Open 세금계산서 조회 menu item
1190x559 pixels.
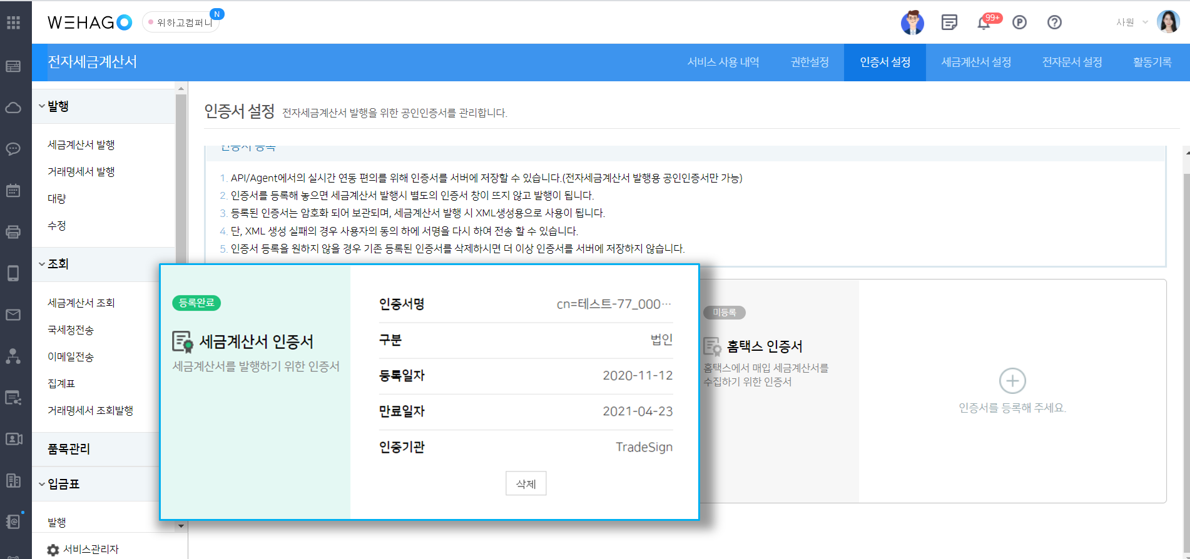pos(81,303)
